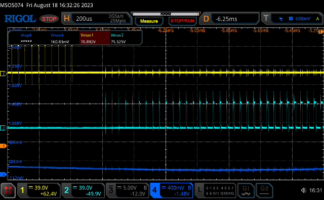324x200 pixels.
Task: Click channel 3 offset value -12.0V
Action: point(138,194)
